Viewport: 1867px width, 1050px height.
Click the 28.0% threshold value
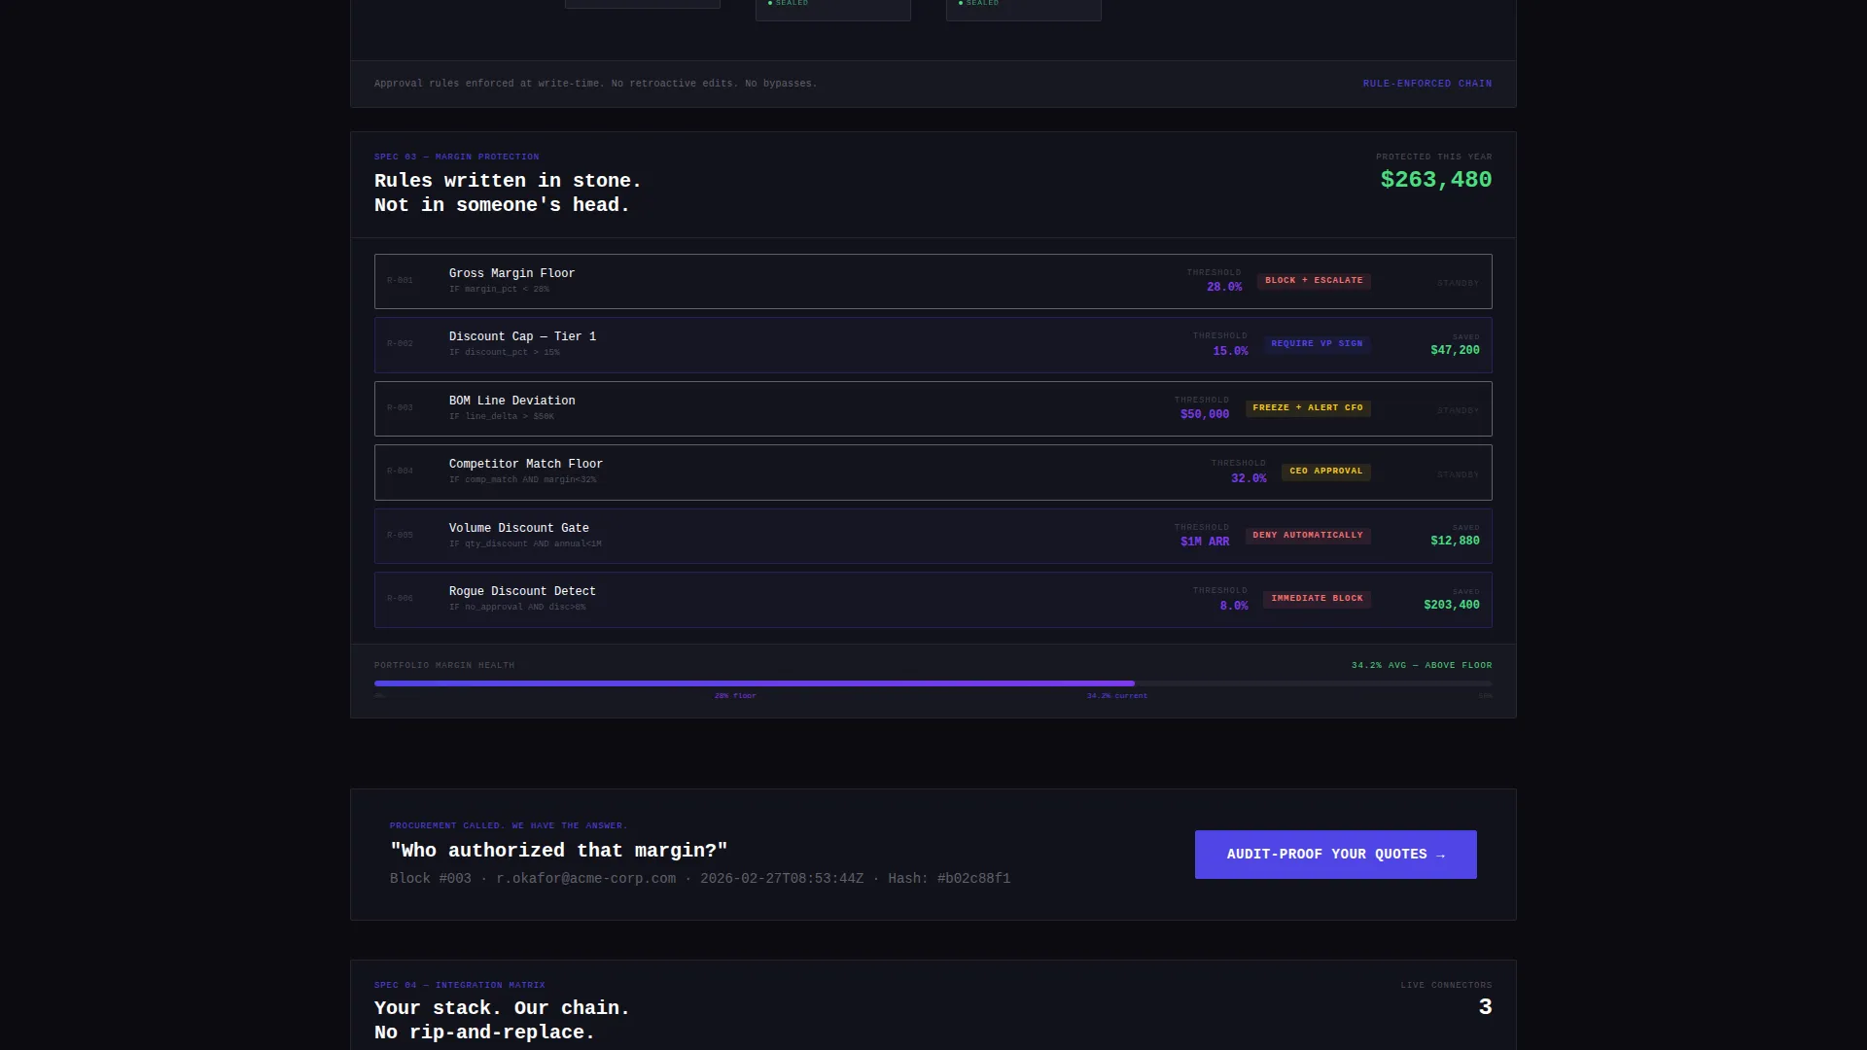pos(1224,288)
